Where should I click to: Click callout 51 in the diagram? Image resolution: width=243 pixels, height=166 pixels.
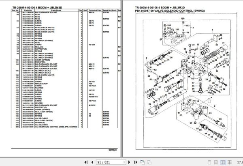(x=151, y=80)
